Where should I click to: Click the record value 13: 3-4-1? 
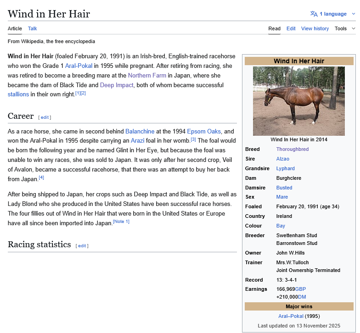point(287,280)
